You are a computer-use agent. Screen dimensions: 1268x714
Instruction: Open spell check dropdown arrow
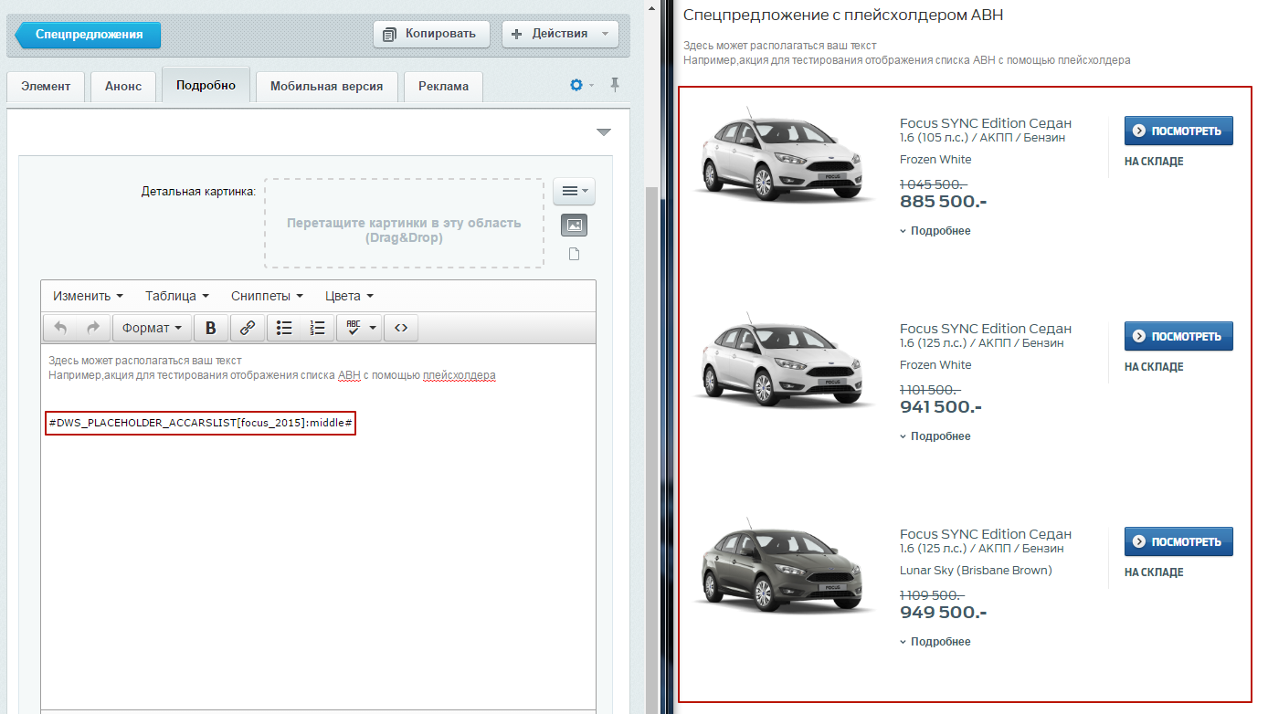coord(374,328)
